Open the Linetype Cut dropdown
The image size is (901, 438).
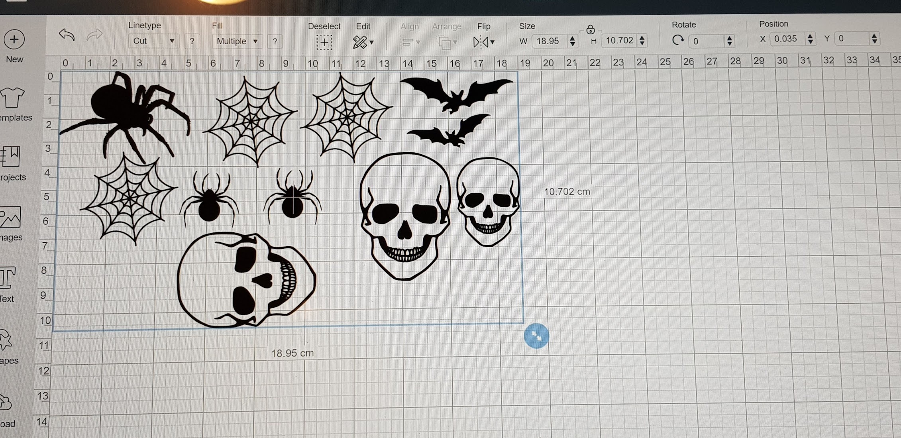[x=153, y=41]
